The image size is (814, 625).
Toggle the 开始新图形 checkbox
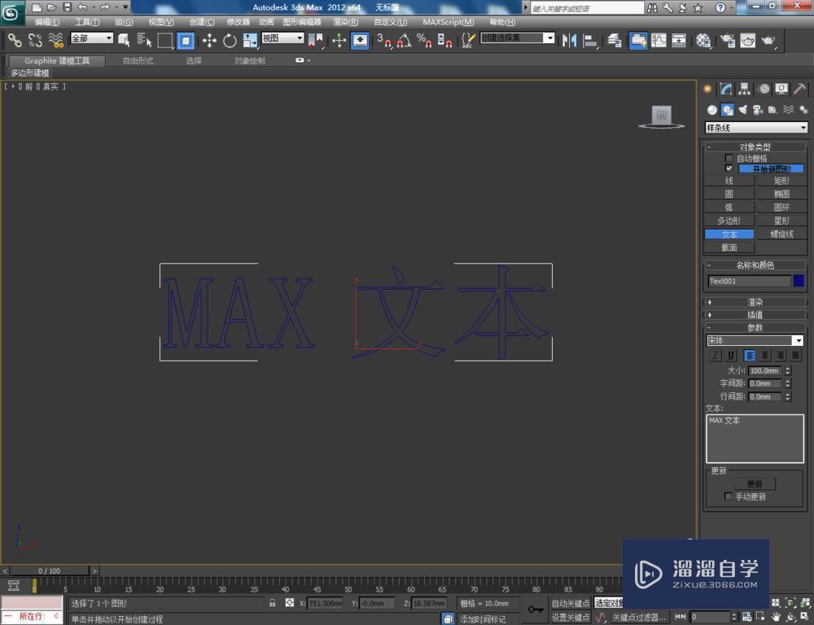point(729,168)
